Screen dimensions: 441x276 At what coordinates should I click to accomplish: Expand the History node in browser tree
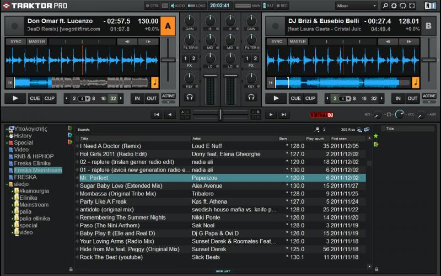[x=8, y=136]
